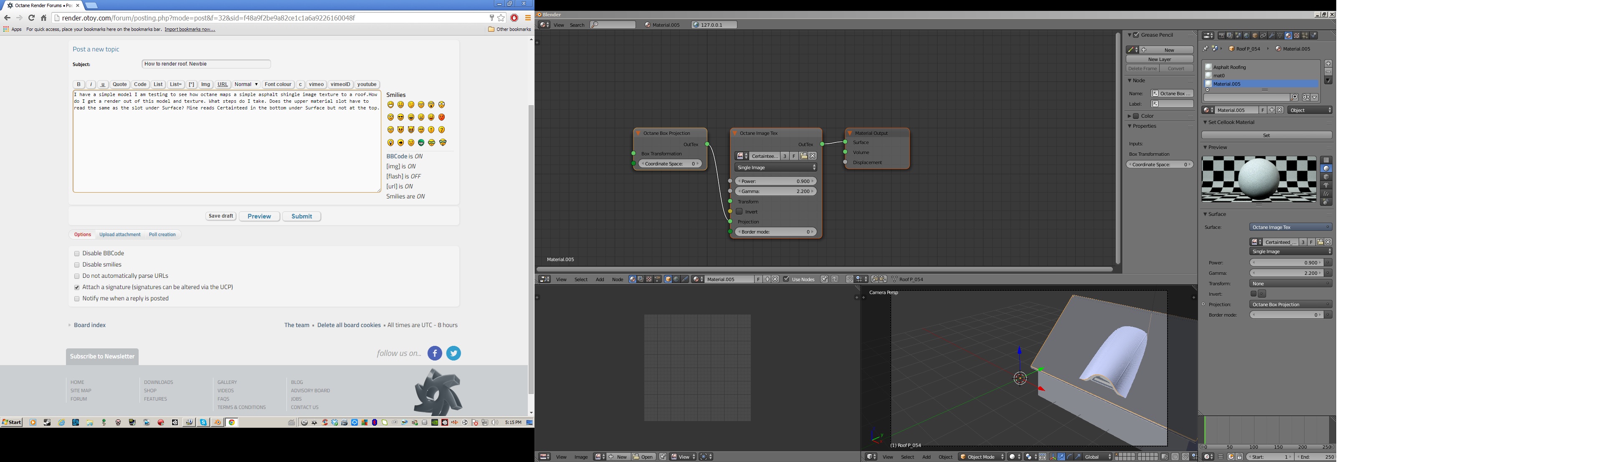The width and height of the screenshot is (1601, 462).
Task: Open the Render properties tab icon
Action: pos(1222,36)
